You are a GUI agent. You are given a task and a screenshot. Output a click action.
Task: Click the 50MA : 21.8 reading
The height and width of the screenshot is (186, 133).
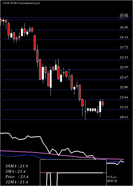[16, 166]
